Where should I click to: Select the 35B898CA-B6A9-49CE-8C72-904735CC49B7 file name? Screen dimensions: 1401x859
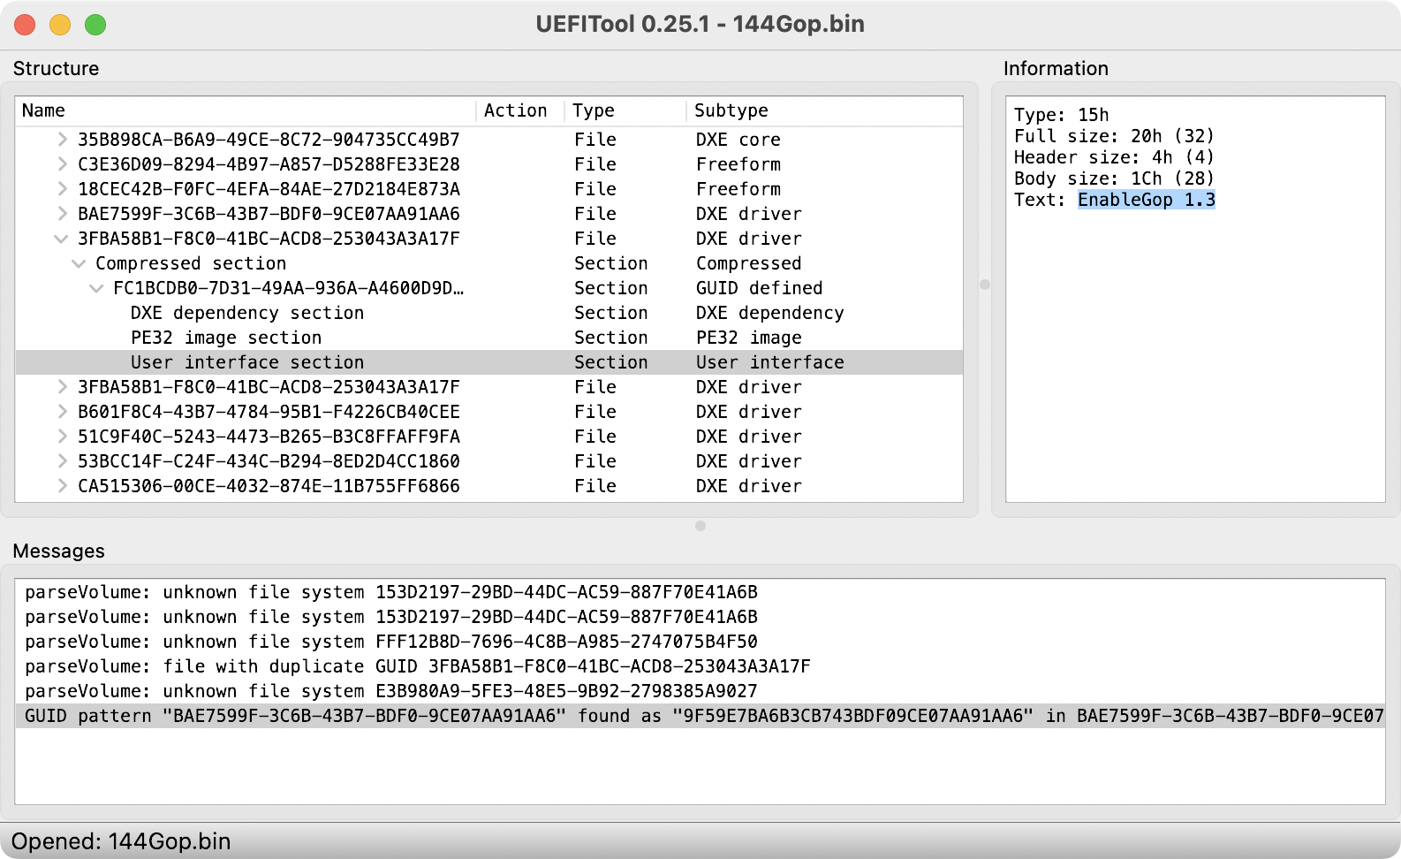[x=269, y=140]
